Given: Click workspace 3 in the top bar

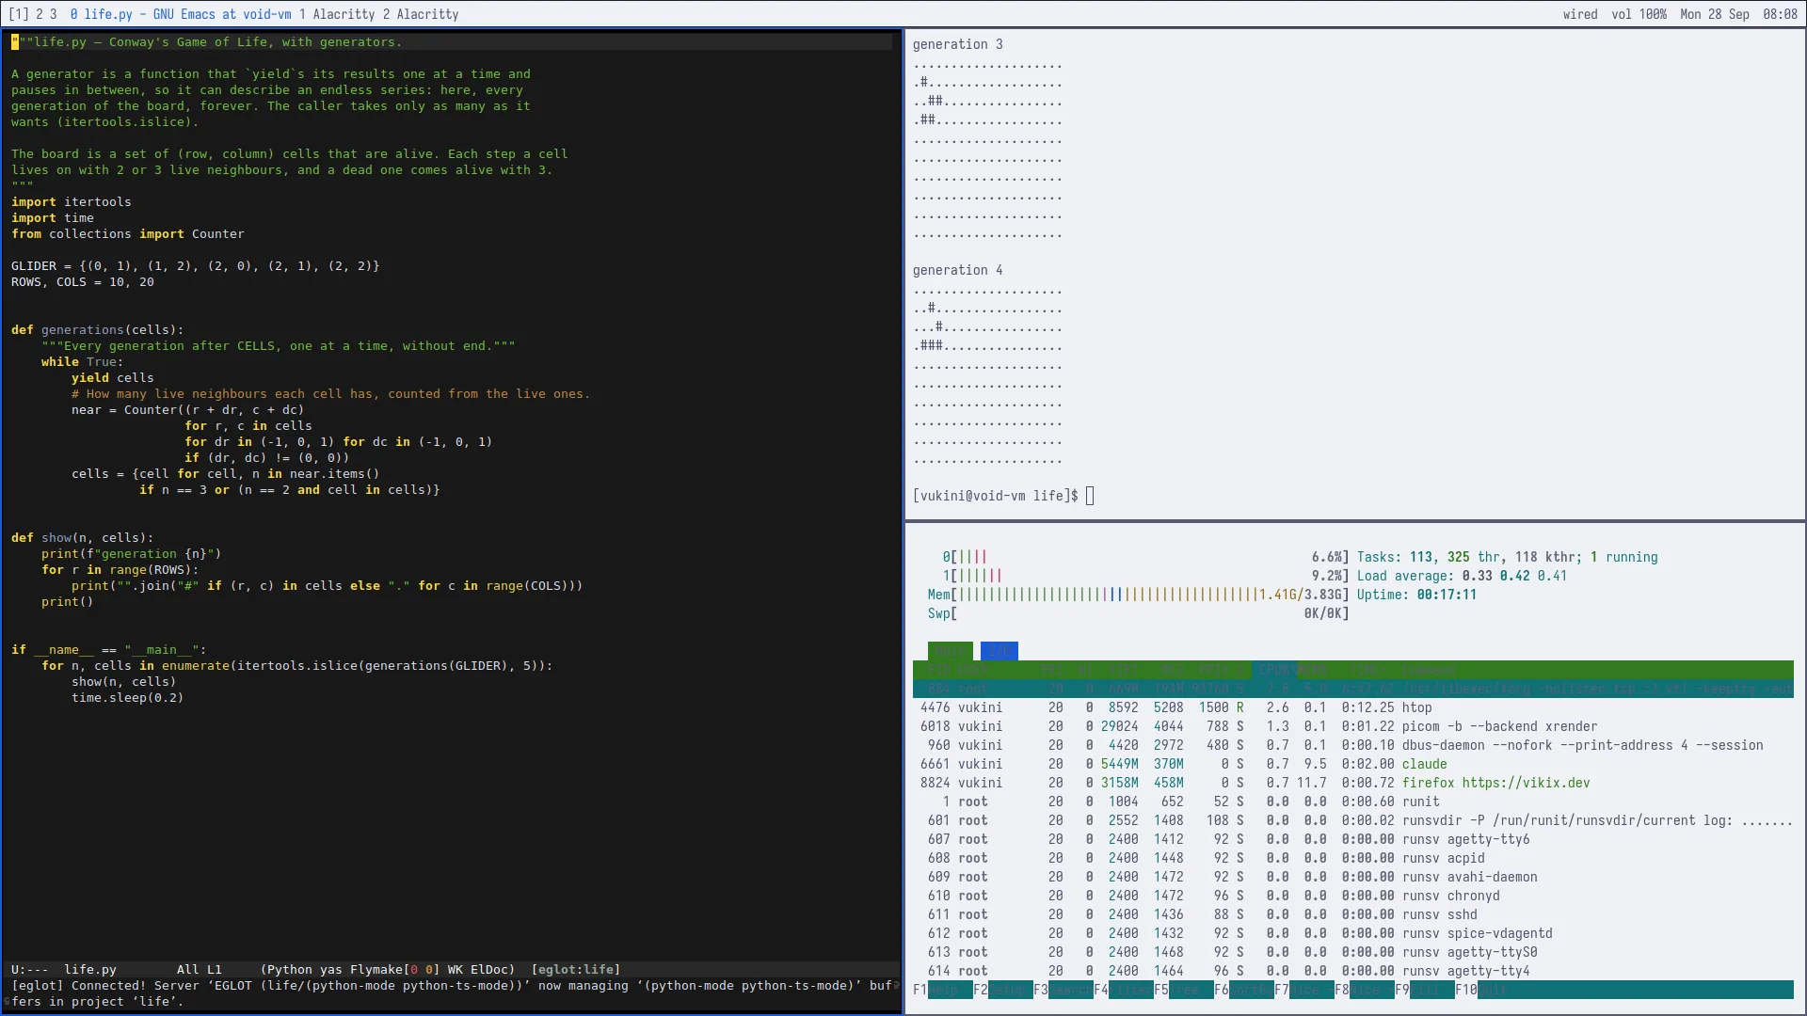Looking at the screenshot, I should [54, 14].
